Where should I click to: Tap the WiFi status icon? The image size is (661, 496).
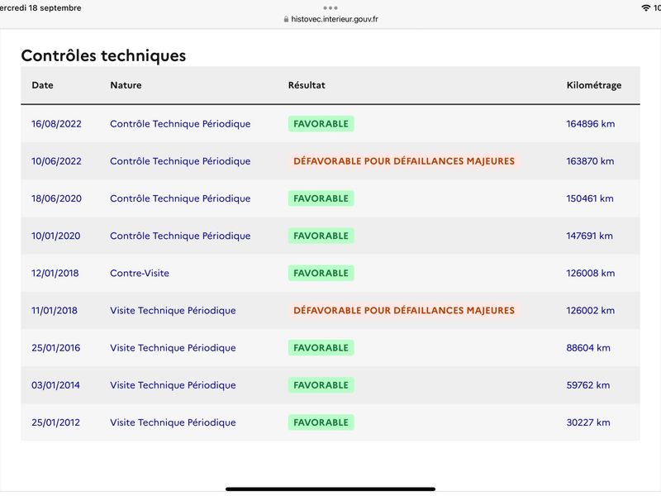pos(645,7)
